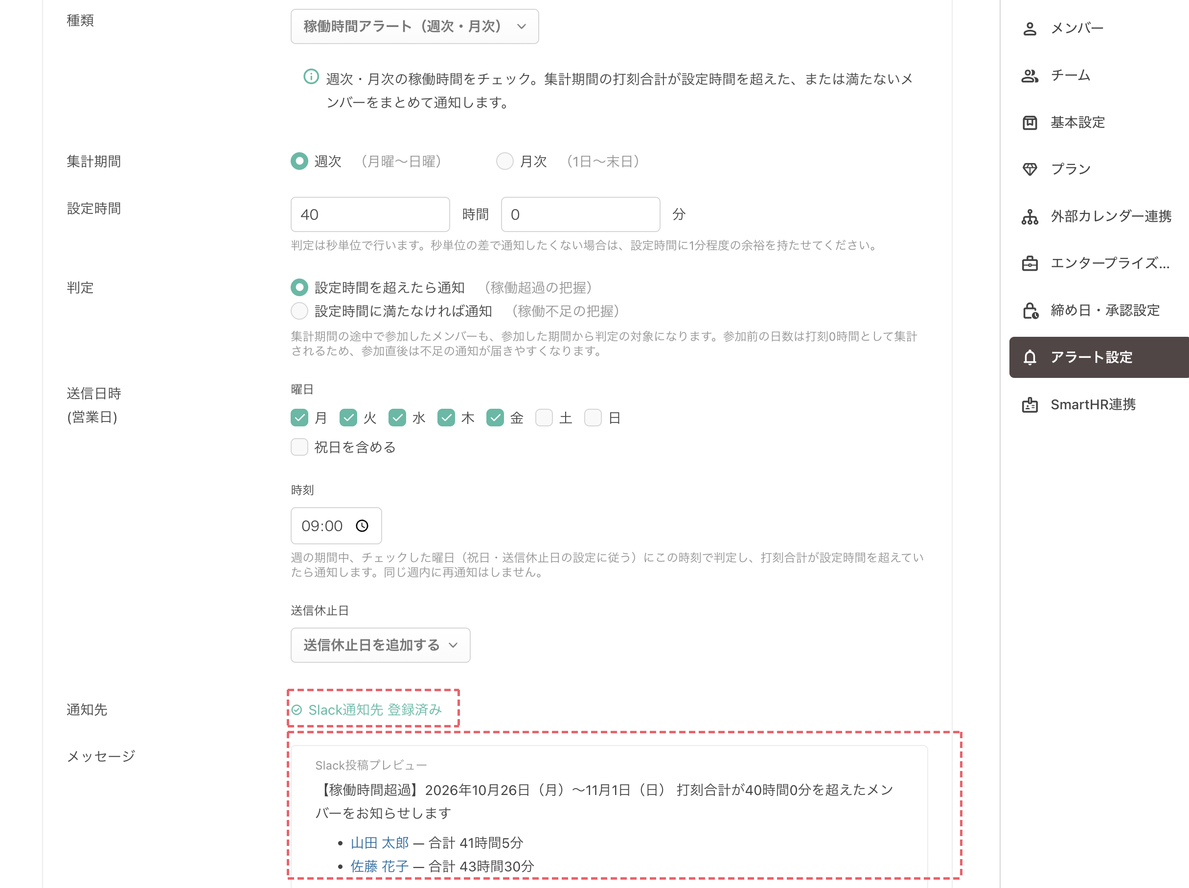This screenshot has height=888, width=1189.
Task: Choose 設定時間に満たなければ通知 radio option
Action: tap(299, 311)
